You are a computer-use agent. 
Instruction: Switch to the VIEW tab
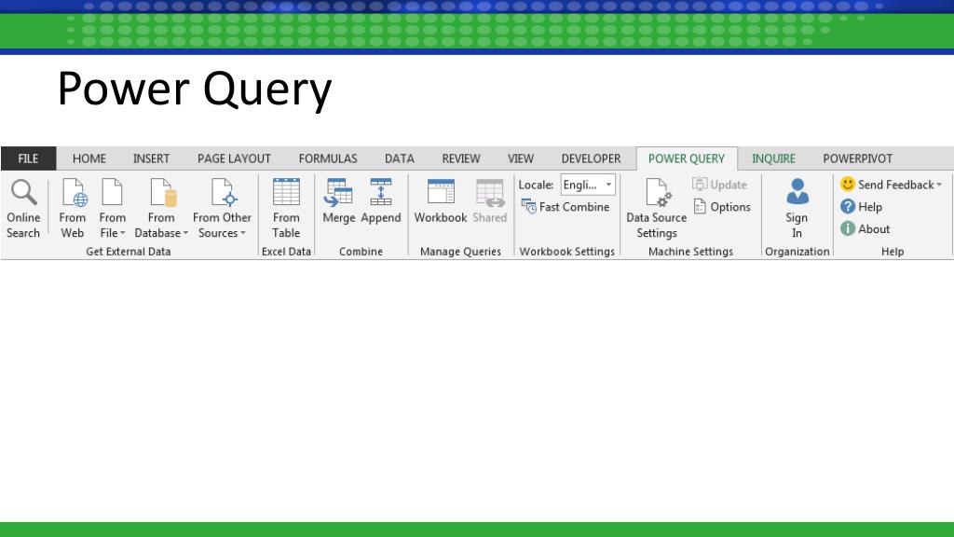click(x=520, y=158)
